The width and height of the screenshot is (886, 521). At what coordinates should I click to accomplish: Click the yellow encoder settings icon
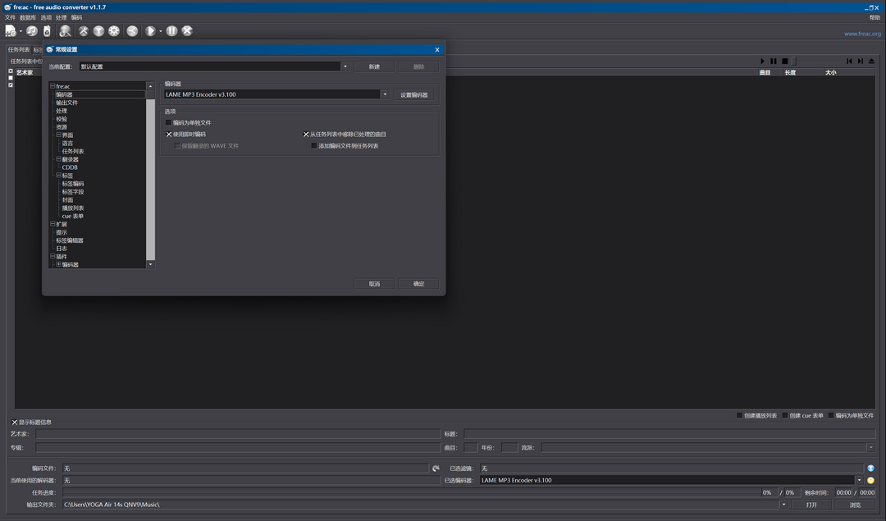click(x=870, y=480)
